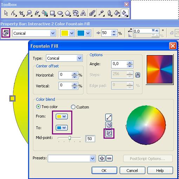Open the Presets dropdown list
The width and height of the screenshot is (179, 179).
[92, 159]
